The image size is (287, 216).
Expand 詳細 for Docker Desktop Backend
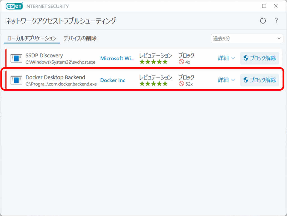(226, 80)
